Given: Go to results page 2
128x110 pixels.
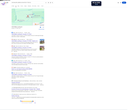Looking at the screenshot, I should tap(23, 103).
